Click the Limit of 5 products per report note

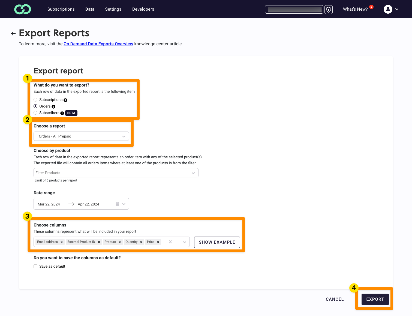coord(56,180)
